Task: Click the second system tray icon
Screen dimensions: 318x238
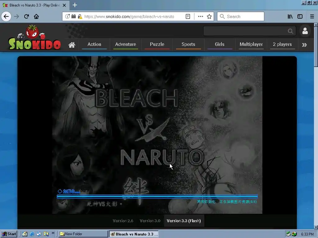Action: point(294,234)
